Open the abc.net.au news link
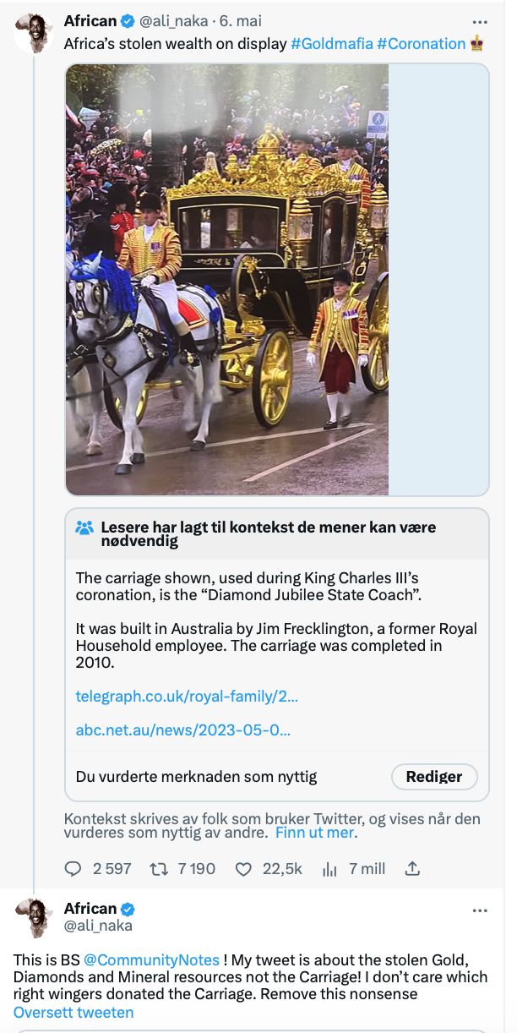 183,730
